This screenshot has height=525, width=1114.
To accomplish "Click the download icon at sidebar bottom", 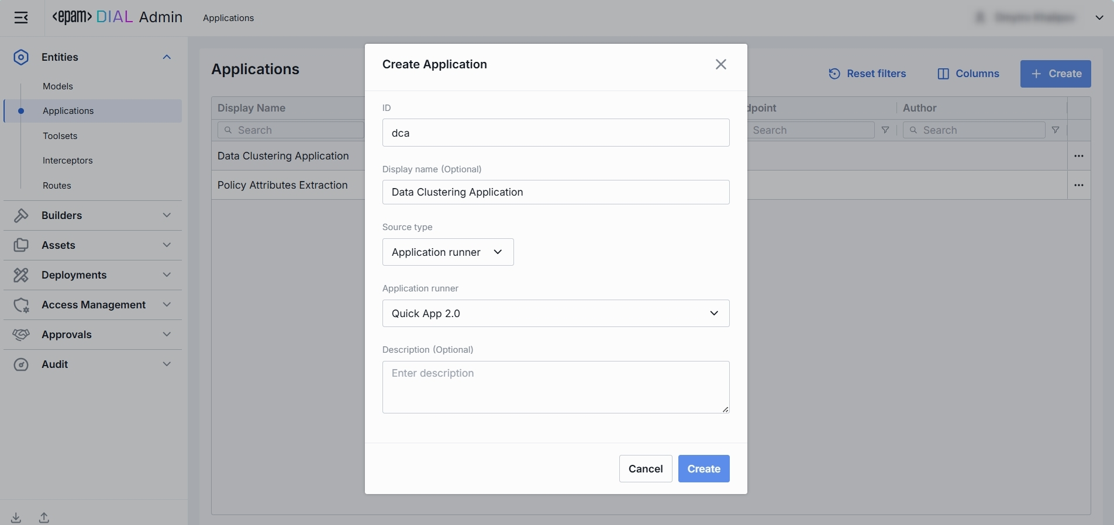I will 16,517.
